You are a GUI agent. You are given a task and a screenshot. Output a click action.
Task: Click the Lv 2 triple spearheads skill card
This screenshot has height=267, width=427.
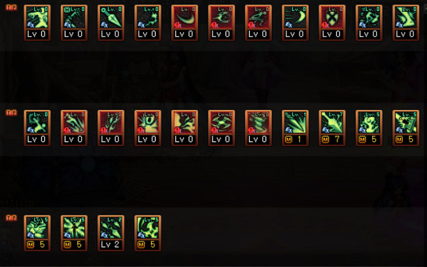tap(111, 233)
